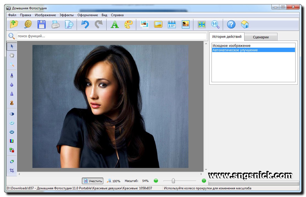Open help with the blue question mark icon

pyautogui.click(x=231, y=25)
